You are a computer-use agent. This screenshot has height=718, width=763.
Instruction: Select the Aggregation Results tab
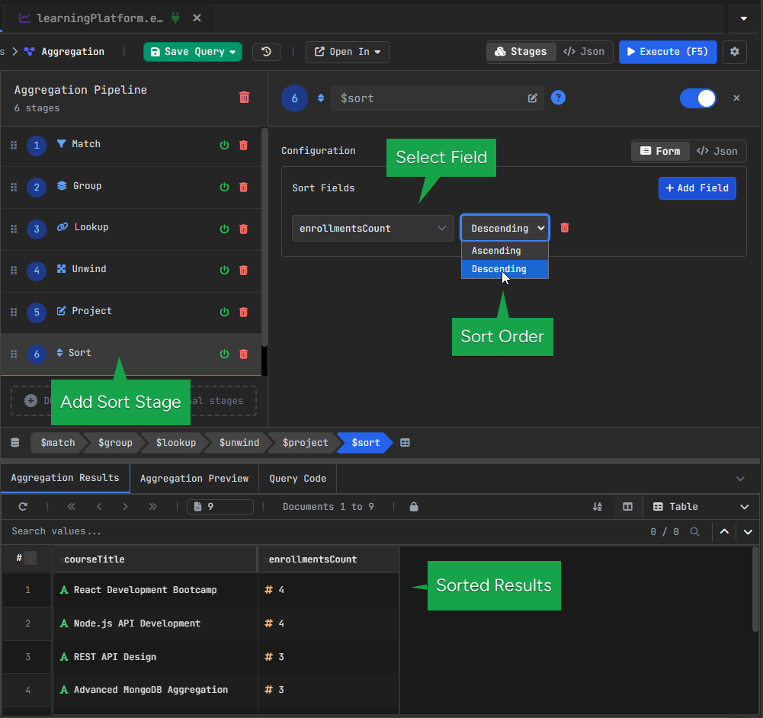pyautogui.click(x=66, y=478)
